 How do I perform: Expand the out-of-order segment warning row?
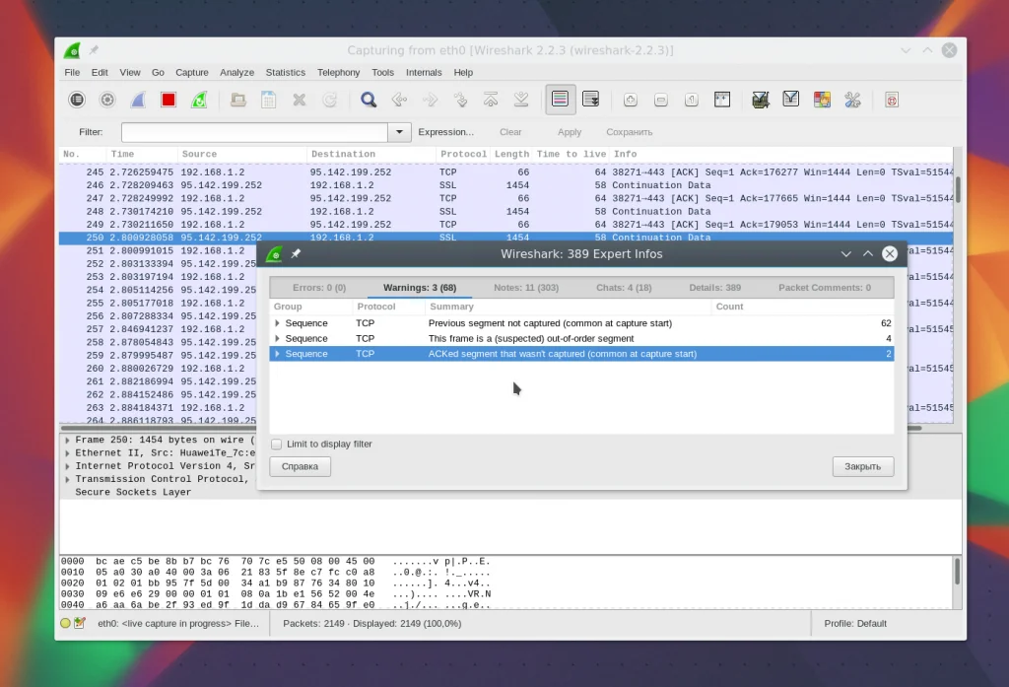(x=278, y=338)
